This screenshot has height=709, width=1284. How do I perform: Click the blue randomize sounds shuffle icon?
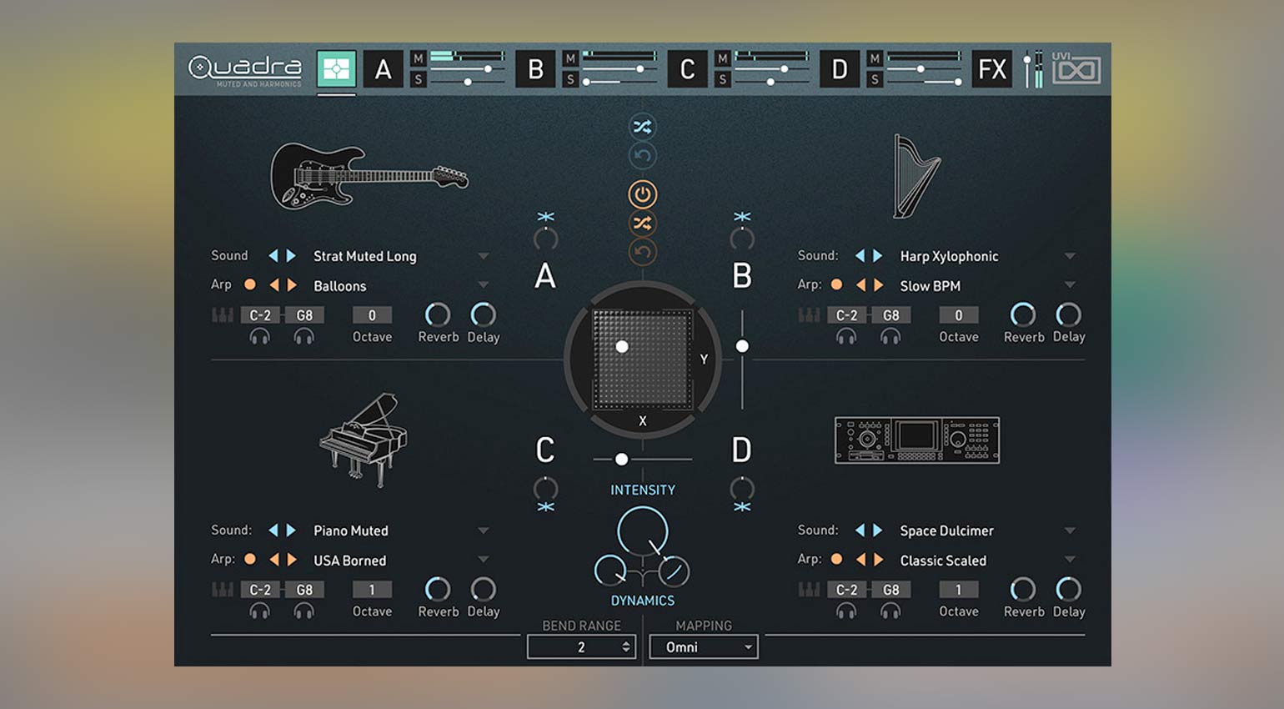642,127
